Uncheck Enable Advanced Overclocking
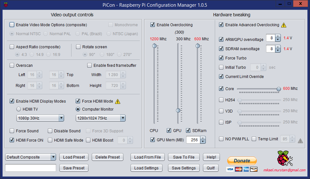 (x=221, y=25)
